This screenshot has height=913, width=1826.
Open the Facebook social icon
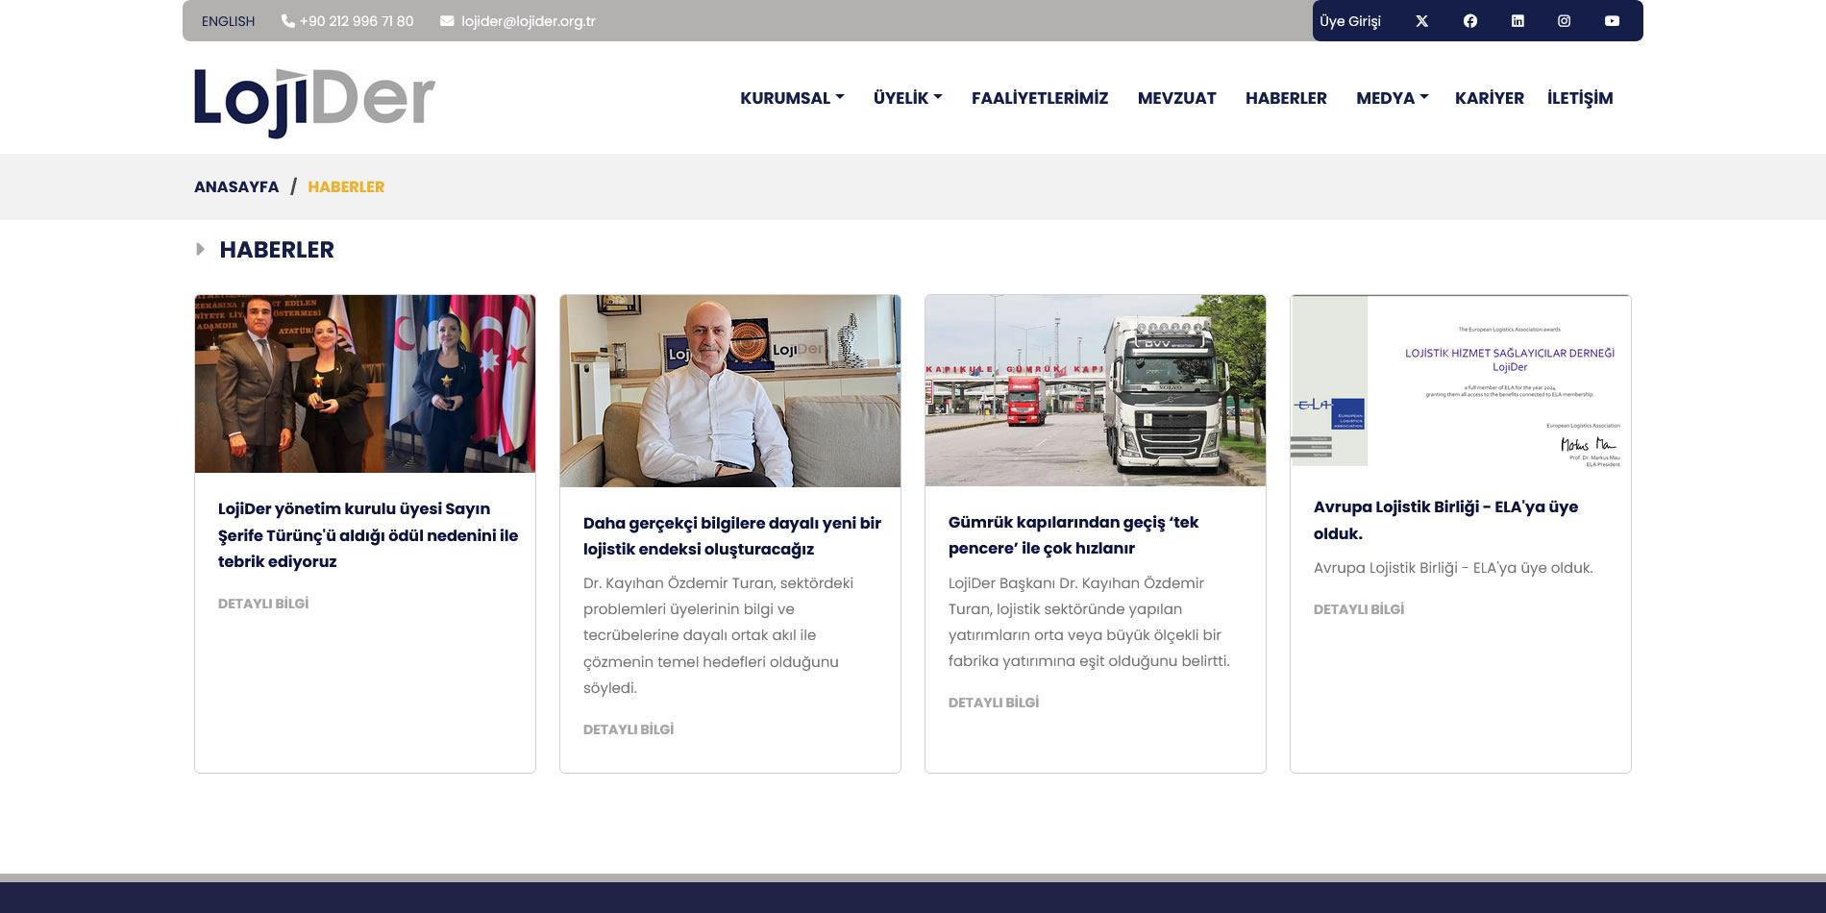(x=1469, y=21)
